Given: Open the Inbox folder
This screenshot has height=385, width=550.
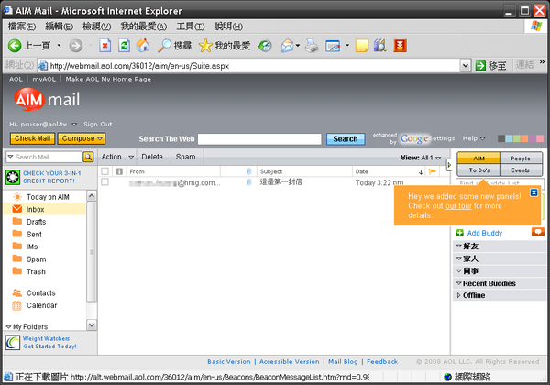Looking at the screenshot, I should point(44,209).
